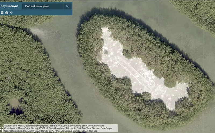Screen dimensions: 215x133
Task: Click the Esri source attribution text box
Action: [60, 128]
